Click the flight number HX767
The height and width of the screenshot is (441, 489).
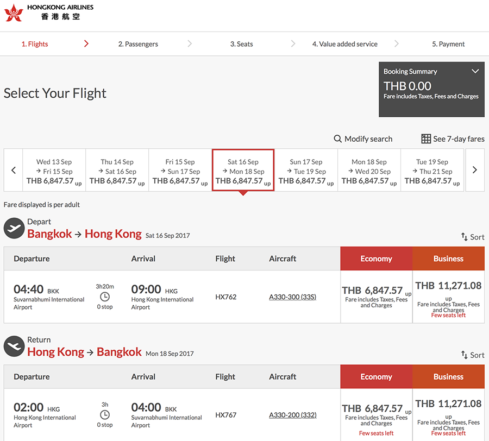coord(226,415)
